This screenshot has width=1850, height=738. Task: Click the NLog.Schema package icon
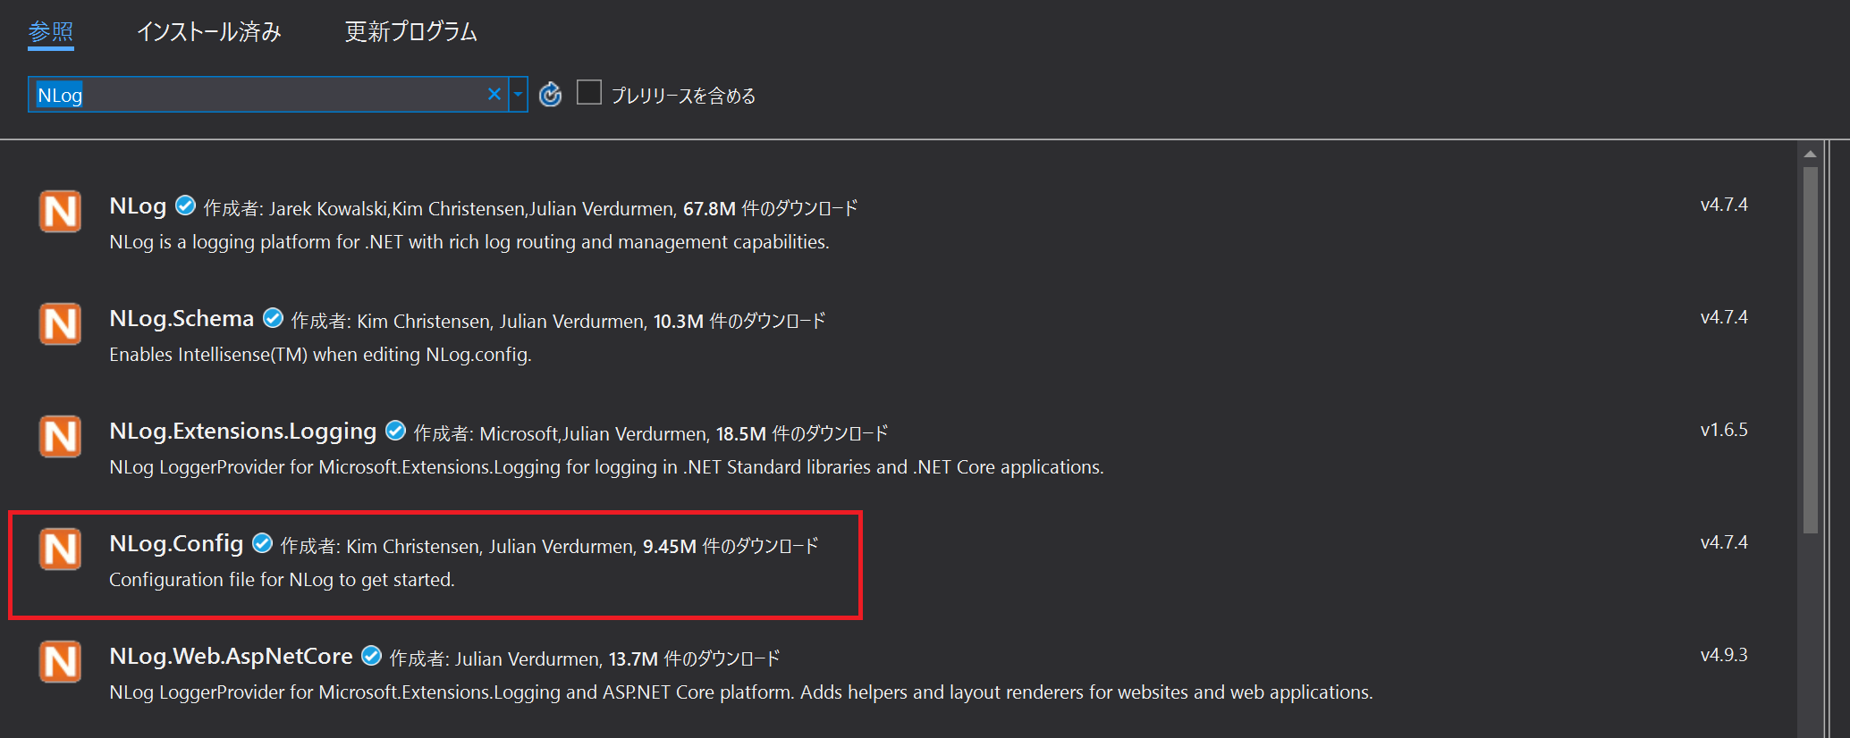tap(60, 324)
